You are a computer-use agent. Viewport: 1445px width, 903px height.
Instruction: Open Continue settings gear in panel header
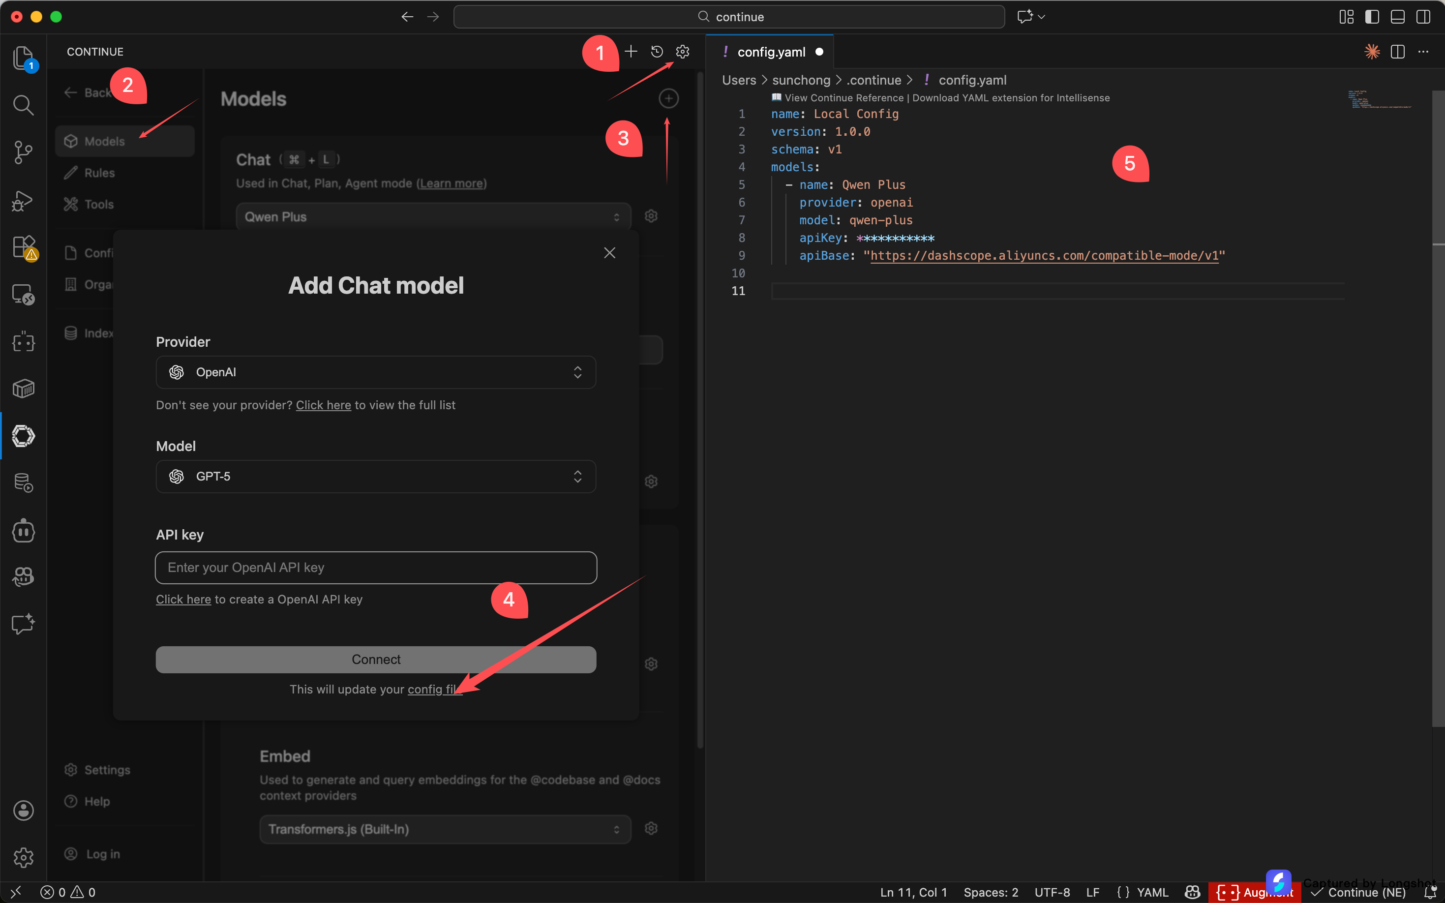(x=683, y=52)
